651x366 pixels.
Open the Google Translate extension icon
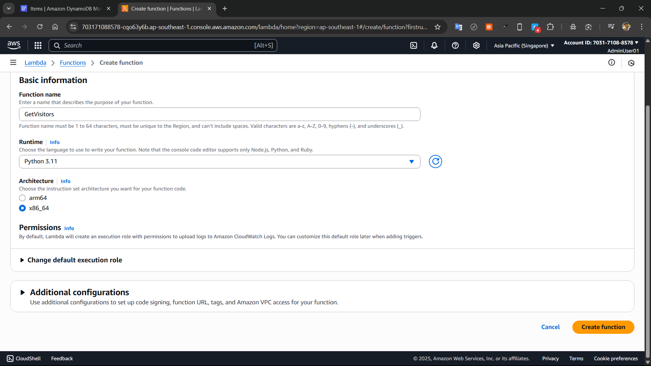(458, 27)
